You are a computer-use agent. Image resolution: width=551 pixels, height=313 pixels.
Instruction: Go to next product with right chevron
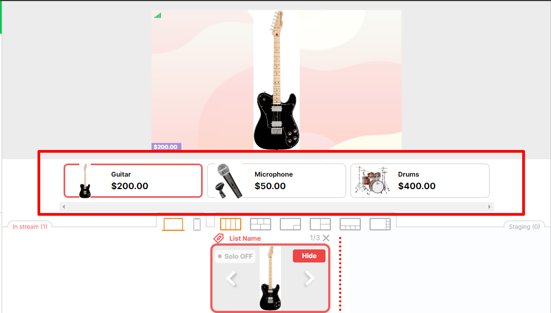309,279
